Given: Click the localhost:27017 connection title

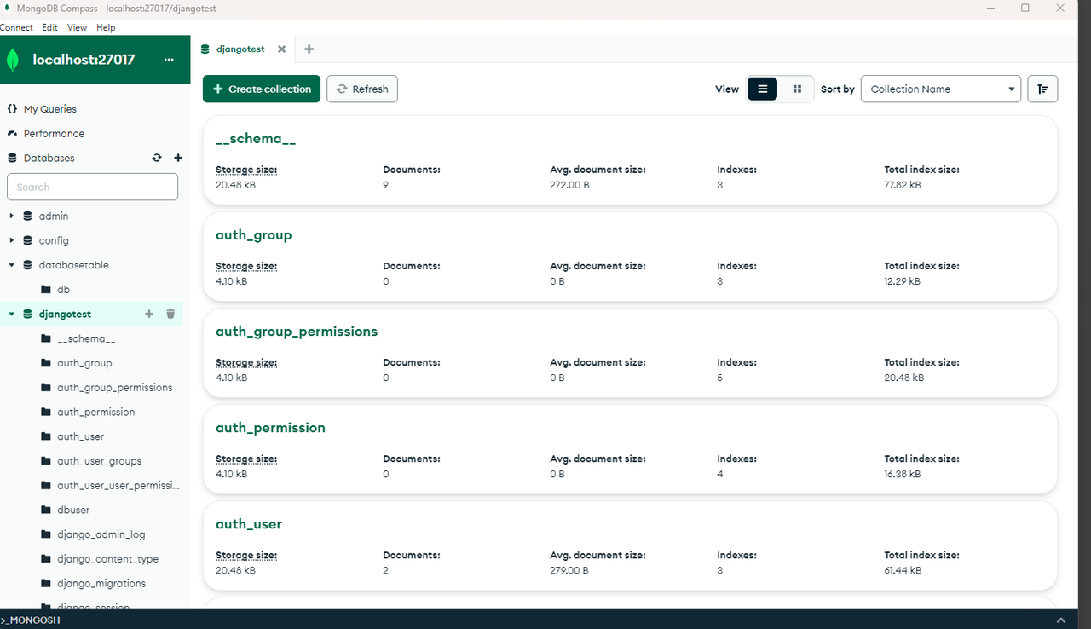Looking at the screenshot, I should click(84, 60).
